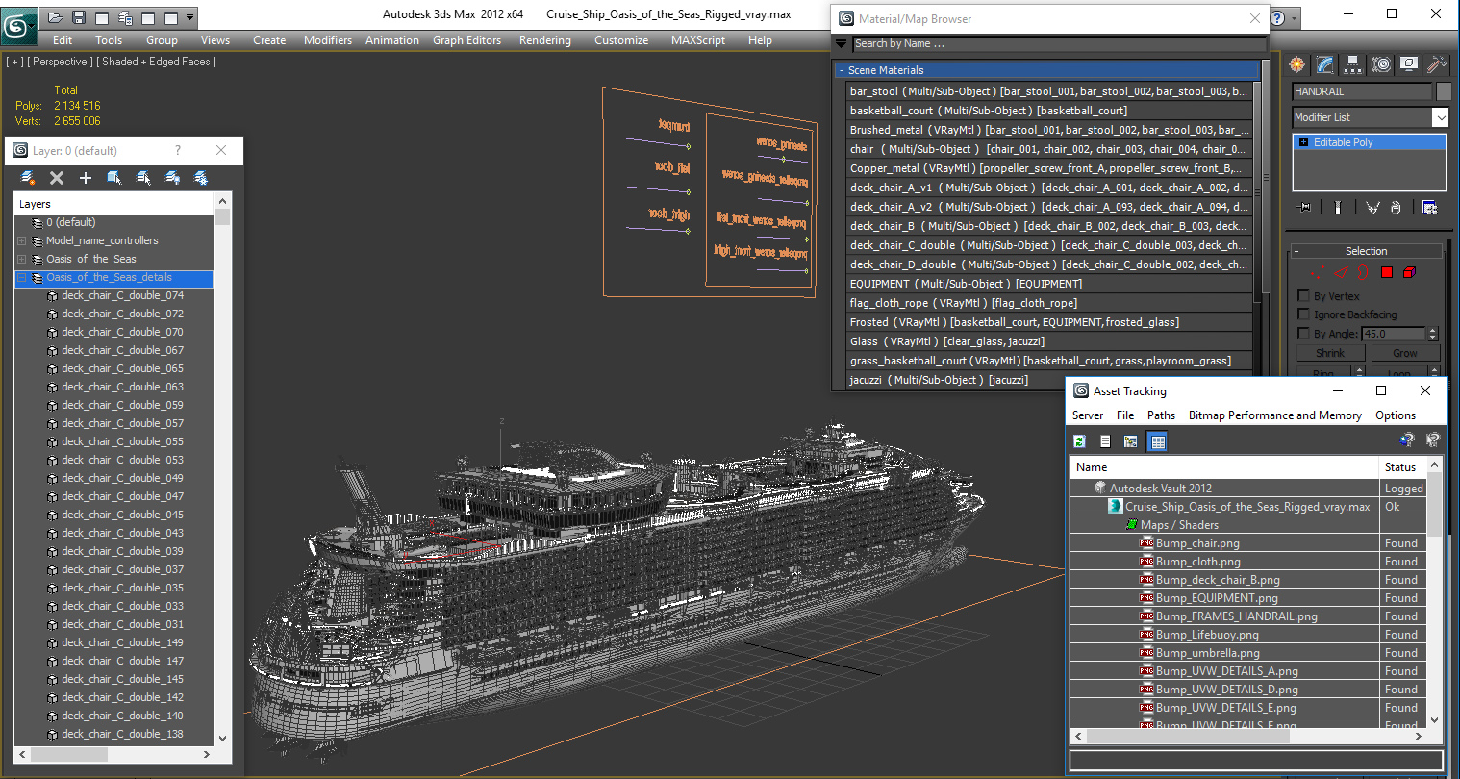This screenshot has height=779, width=1460.
Task: Open the Hierarchy command panel tab
Action: [x=1353, y=64]
